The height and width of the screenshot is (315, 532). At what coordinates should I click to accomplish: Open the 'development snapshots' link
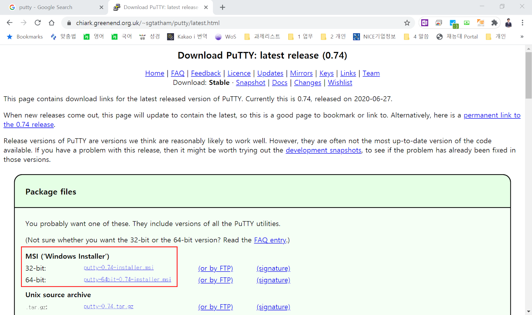(x=324, y=150)
